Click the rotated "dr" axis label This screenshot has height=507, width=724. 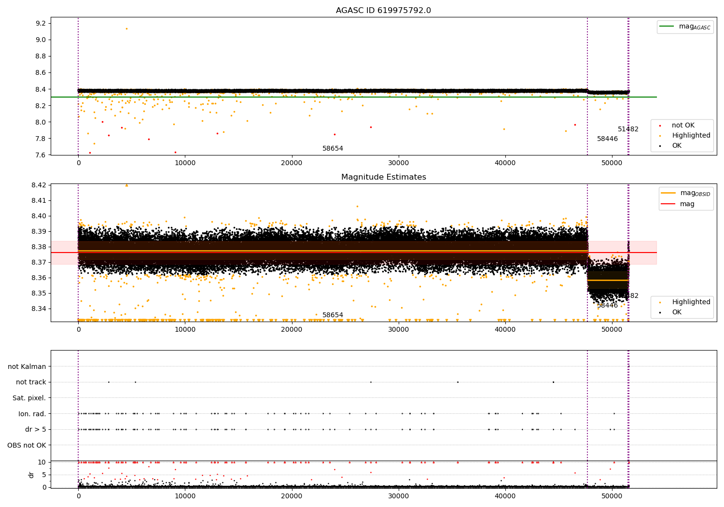31,475
